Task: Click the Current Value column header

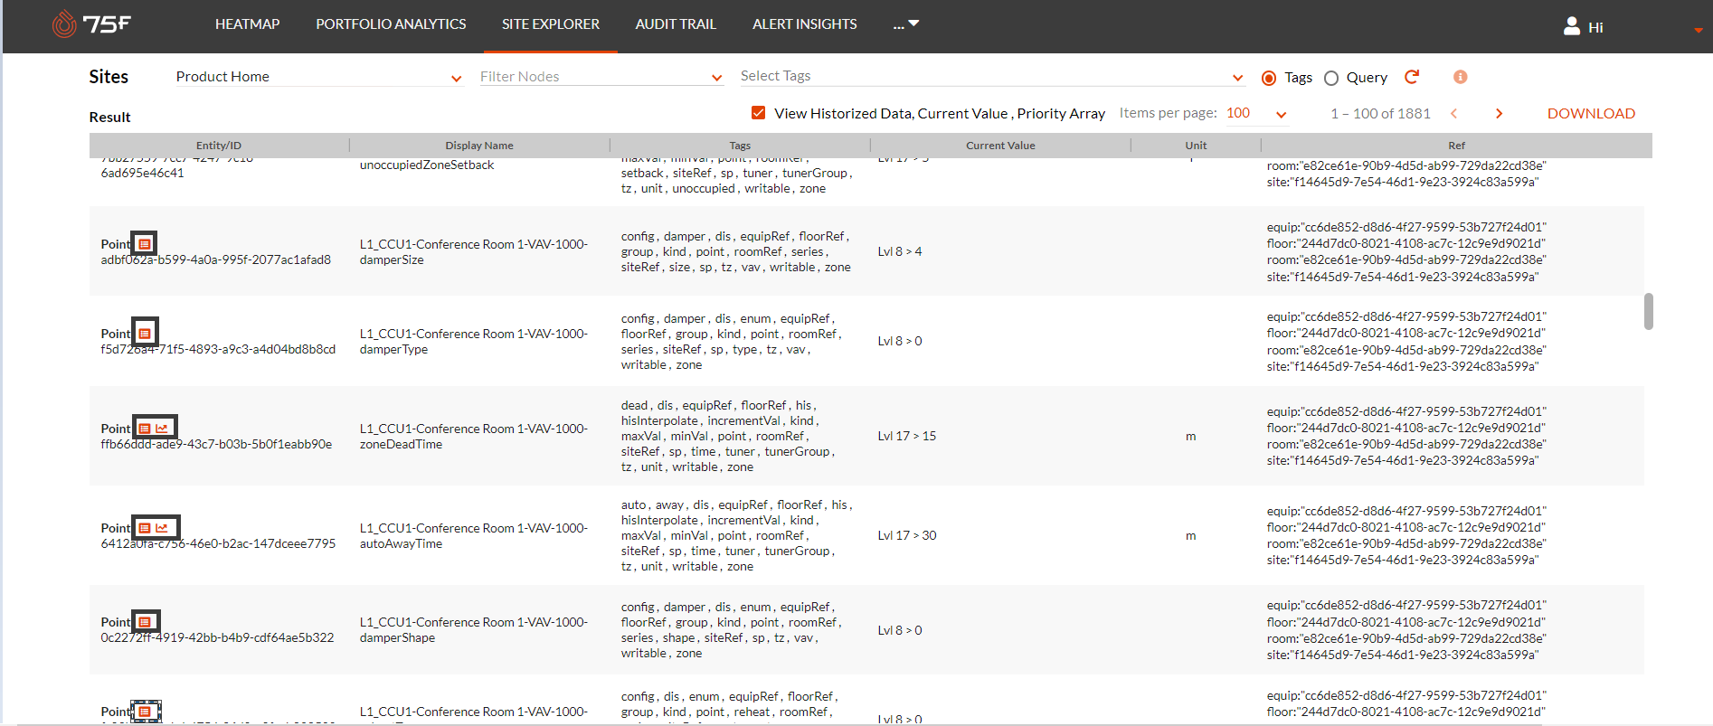Action: pos(1000,146)
